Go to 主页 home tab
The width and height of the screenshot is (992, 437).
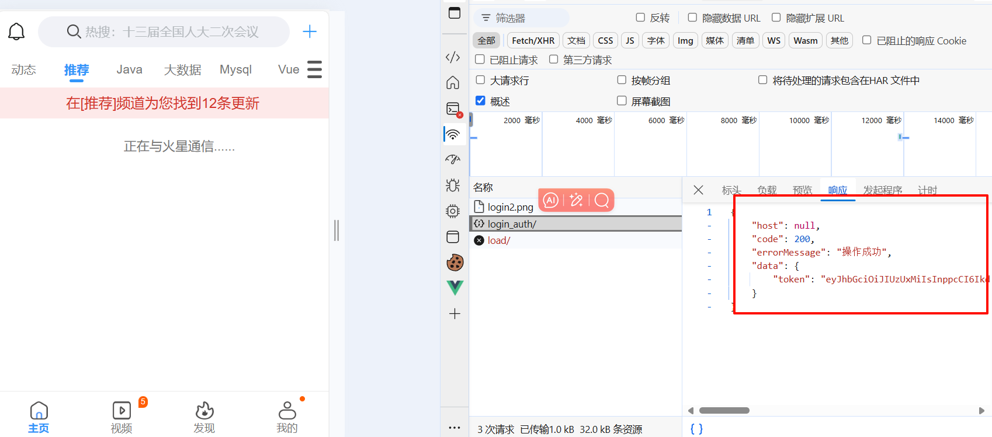pos(39,418)
